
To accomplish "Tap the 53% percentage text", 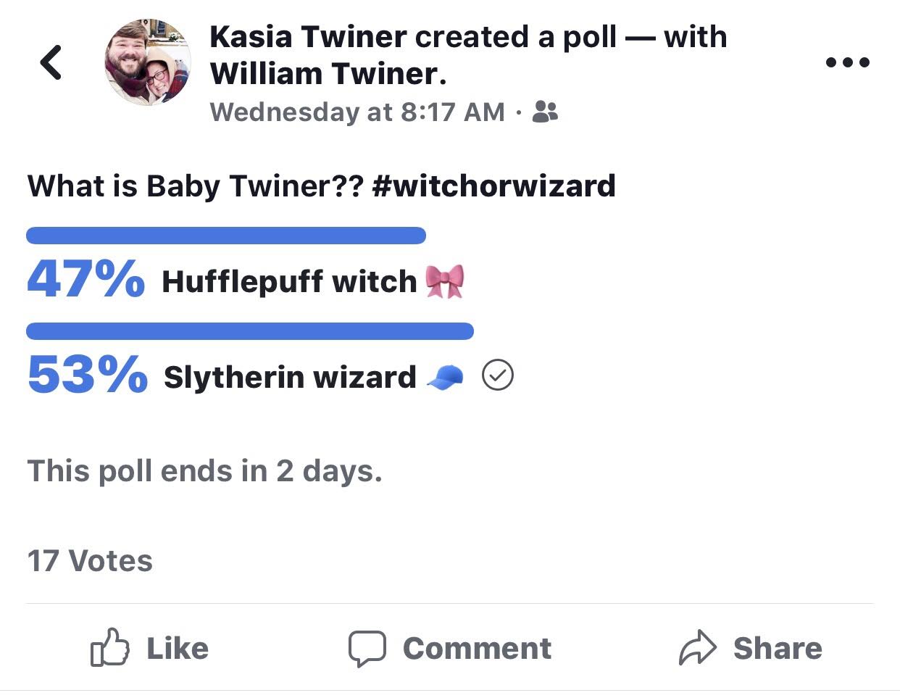I will click(x=87, y=375).
